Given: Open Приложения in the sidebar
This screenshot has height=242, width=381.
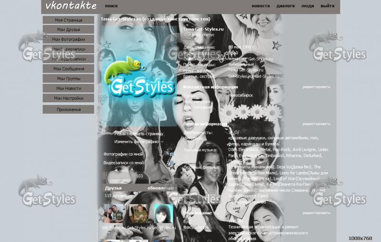Looking at the screenshot, I should pyautogui.click(x=68, y=109).
